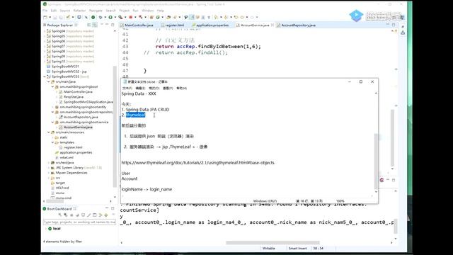Minimize the Package Explorer panel
The height and width of the screenshot is (255, 453).
pyautogui.click(x=107, y=25)
